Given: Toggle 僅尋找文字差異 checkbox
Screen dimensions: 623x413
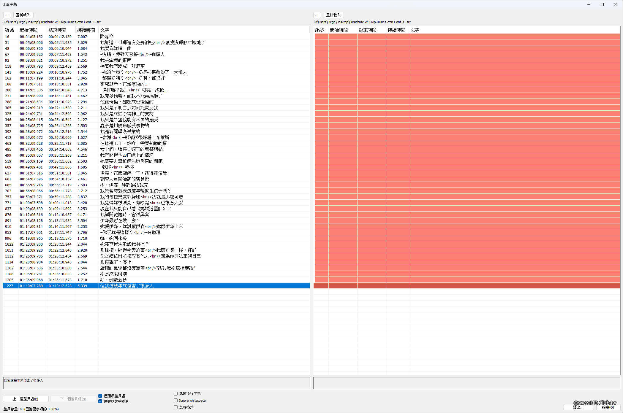Looking at the screenshot, I should pyautogui.click(x=100, y=401).
